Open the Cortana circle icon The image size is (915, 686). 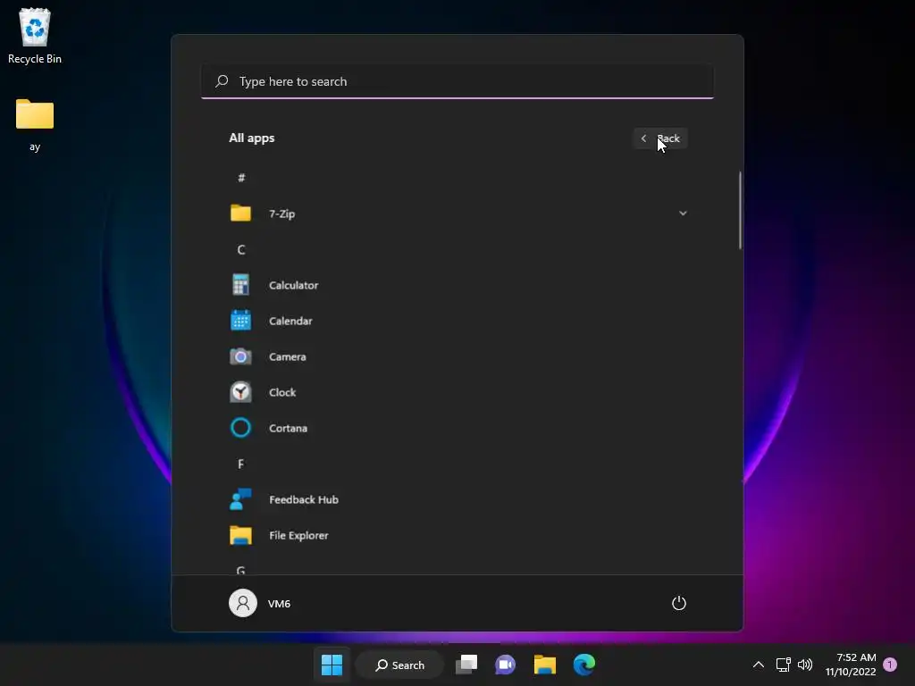[x=240, y=428]
